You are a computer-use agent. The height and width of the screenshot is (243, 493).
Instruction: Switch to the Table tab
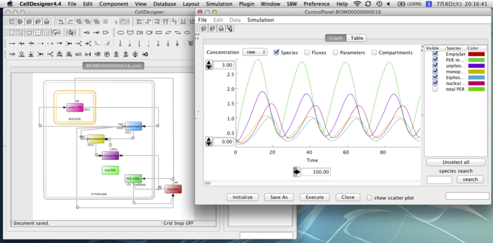point(357,38)
